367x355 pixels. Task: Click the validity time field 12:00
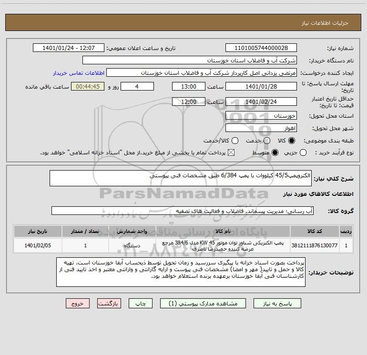[189, 101]
